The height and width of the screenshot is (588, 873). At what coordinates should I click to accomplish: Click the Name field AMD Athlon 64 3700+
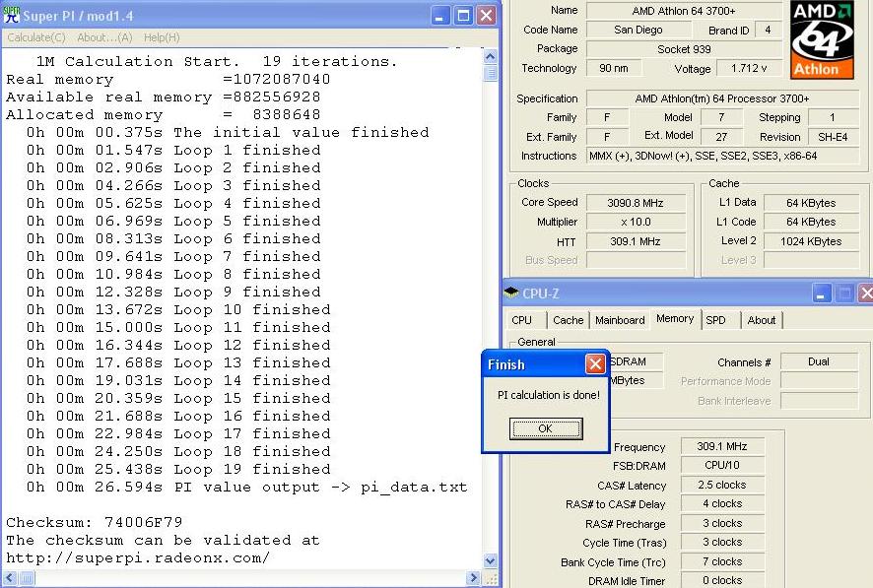tap(684, 11)
